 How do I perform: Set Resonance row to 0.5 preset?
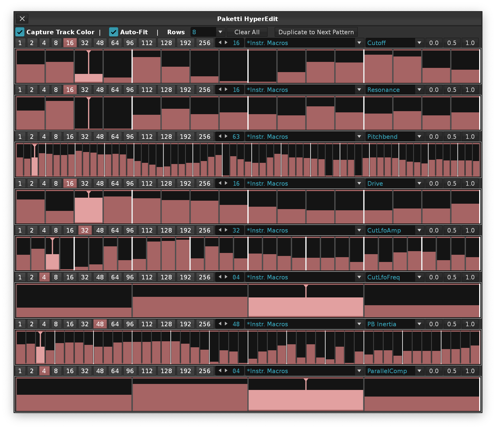tap(452, 90)
